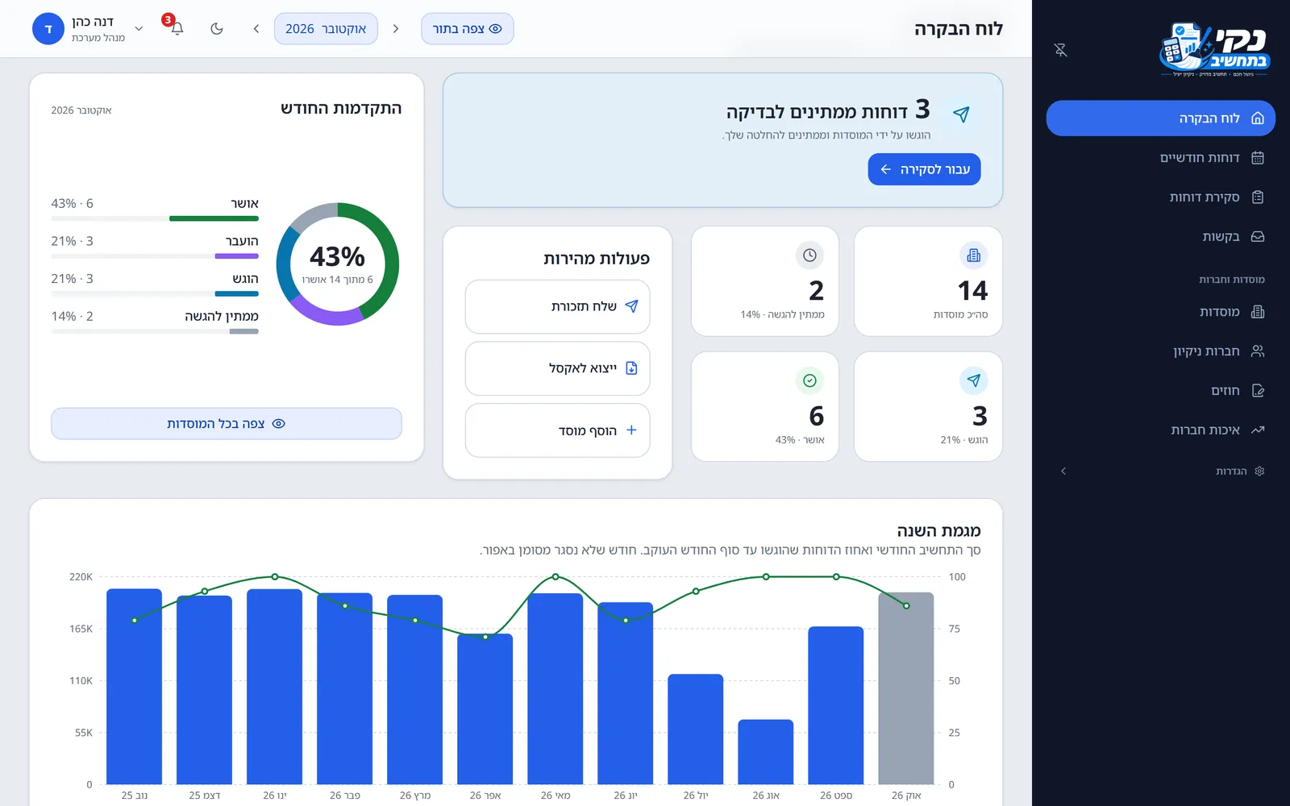The height and width of the screenshot is (806, 1290).
Task: Click the בקשות inbox icon
Action: (1258, 237)
